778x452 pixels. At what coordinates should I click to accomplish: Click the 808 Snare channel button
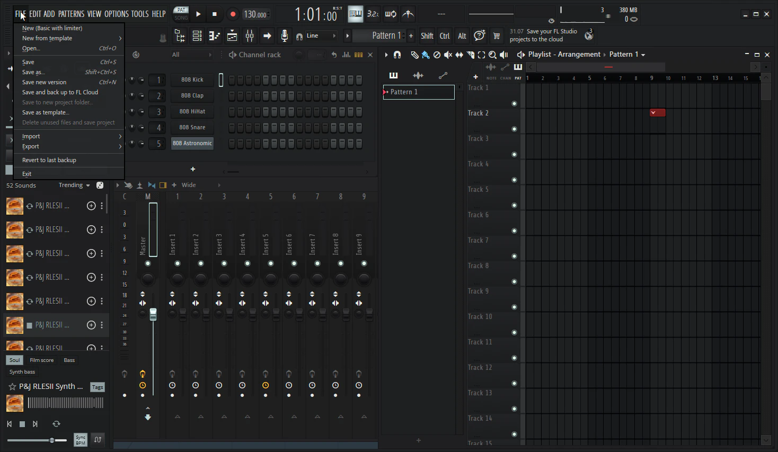tap(192, 128)
